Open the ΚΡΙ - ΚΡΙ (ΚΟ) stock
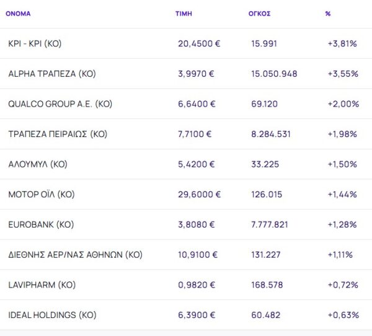The width and height of the screenshot is (372, 336). (35, 44)
